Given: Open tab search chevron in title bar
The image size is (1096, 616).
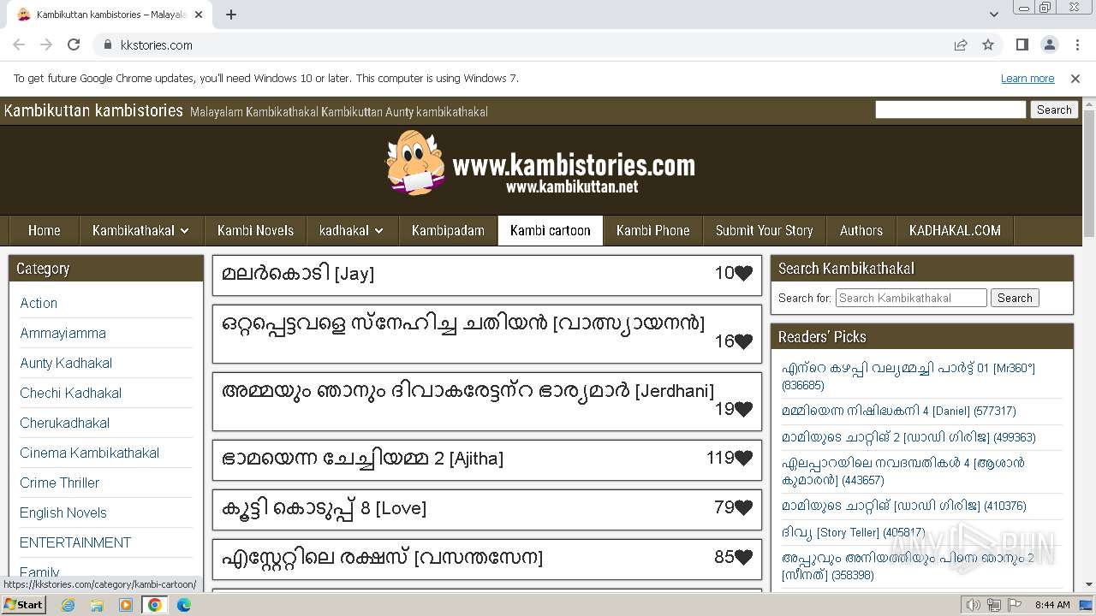Looking at the screenshot, I should point(993,15).
